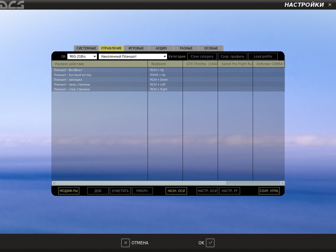Click УМОЛЧ. to restore defaults
Screen dimensions: 336x252
tap(142, 191)
